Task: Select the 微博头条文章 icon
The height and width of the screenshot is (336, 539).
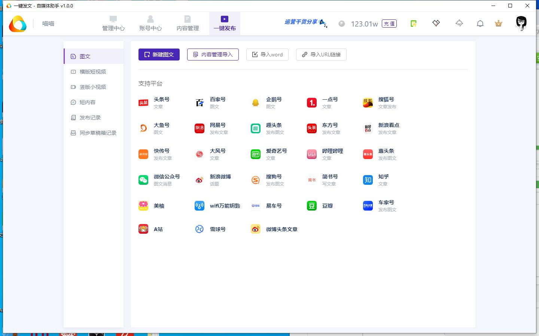Action: [256, 229]
